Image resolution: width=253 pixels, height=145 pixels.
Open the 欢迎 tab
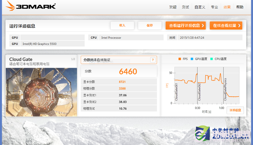(x=173, y=7)
